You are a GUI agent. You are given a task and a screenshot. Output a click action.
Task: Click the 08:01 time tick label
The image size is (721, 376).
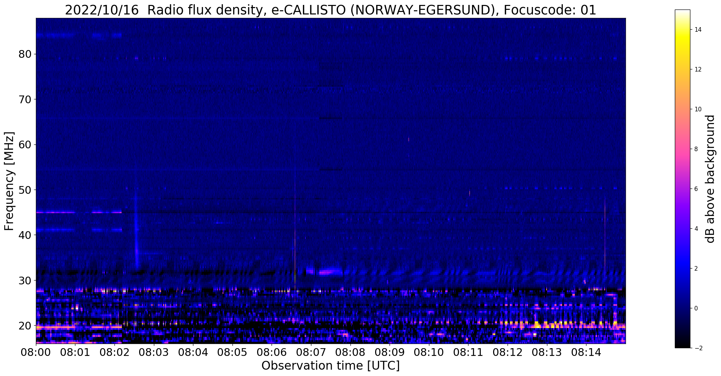click(75, 352)
